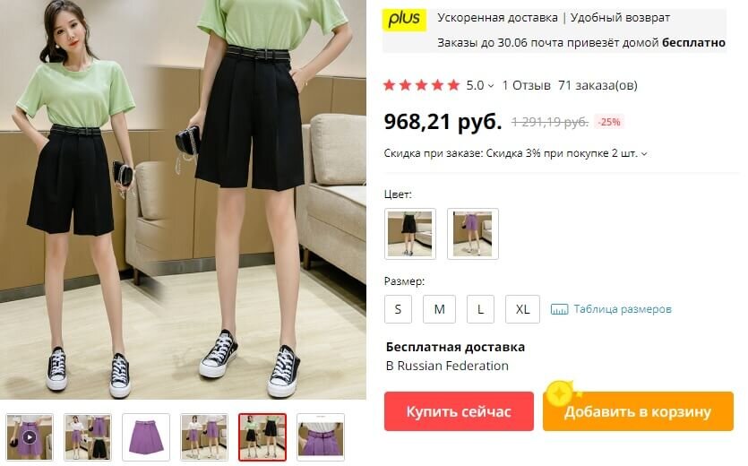The image size is (748, 466).
Task: Choose size S
Action: click(x=398, y=309)
